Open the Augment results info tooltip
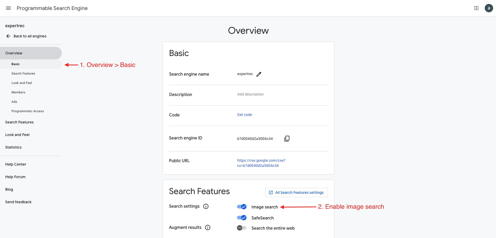This screenshot has width=496, height=238. point(207,227)
